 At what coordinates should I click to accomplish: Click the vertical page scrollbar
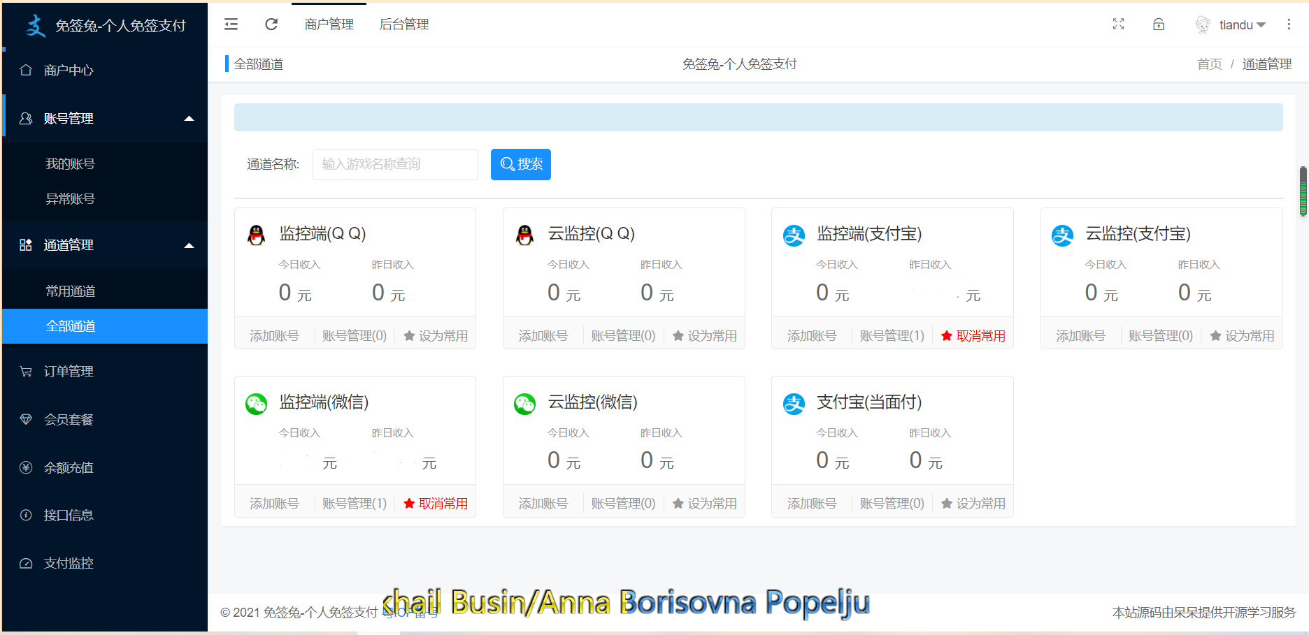pos(1303,191)
